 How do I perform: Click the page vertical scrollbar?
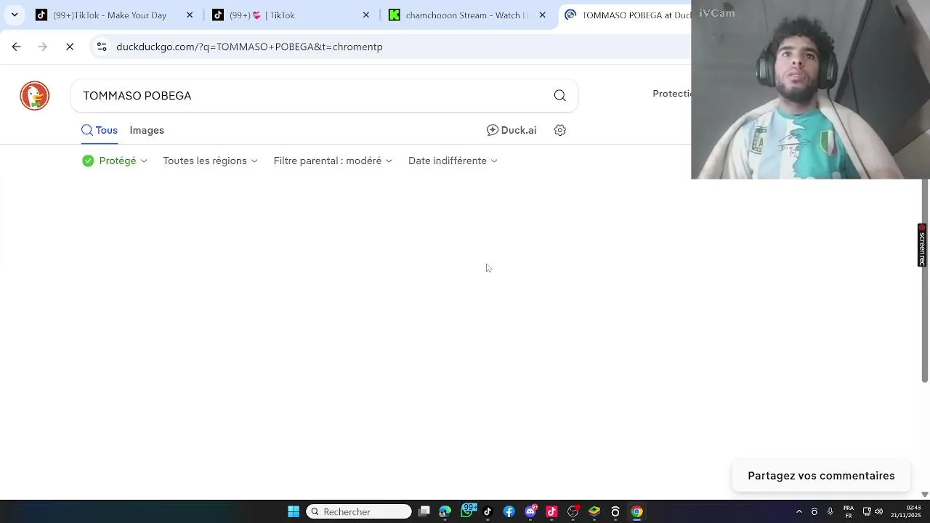coord(925,280)
